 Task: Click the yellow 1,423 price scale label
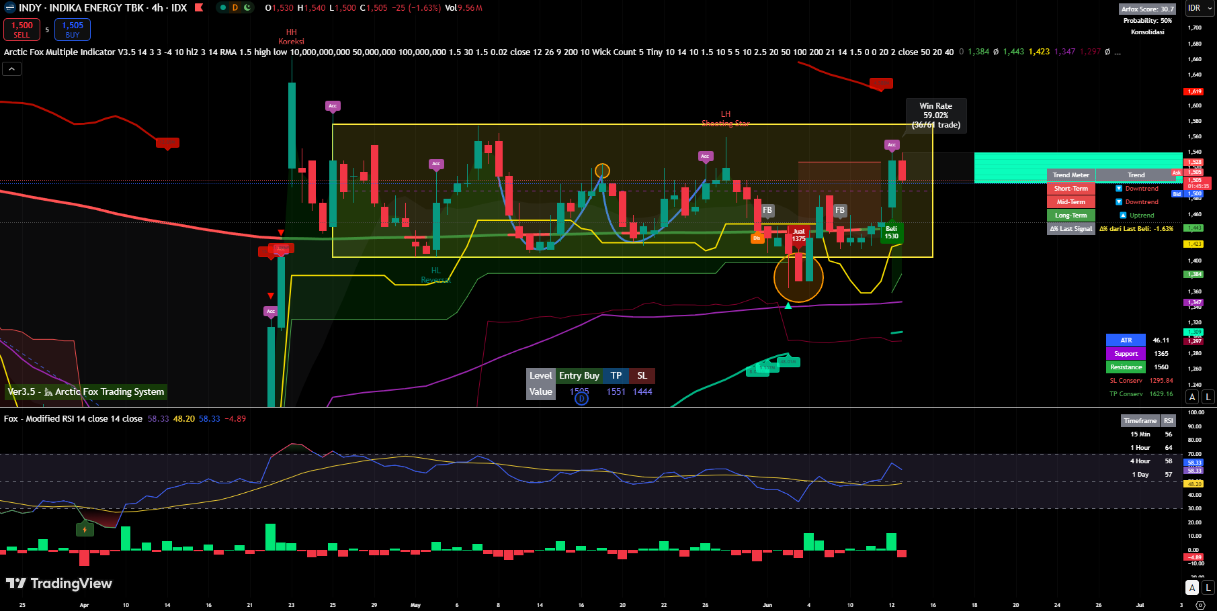click(1194, 244)
